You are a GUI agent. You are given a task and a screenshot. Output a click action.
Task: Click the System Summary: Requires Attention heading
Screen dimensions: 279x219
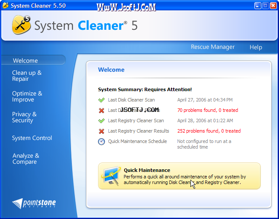pyautogui.click(x=145, y=89)
